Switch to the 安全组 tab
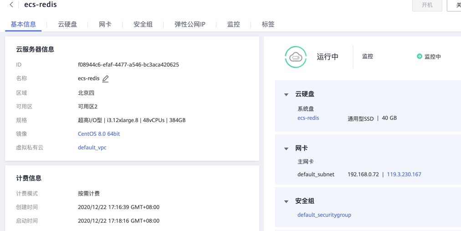The height and width of the screenshot is (231, 461). pyautogui.click(x=143, y=24)
